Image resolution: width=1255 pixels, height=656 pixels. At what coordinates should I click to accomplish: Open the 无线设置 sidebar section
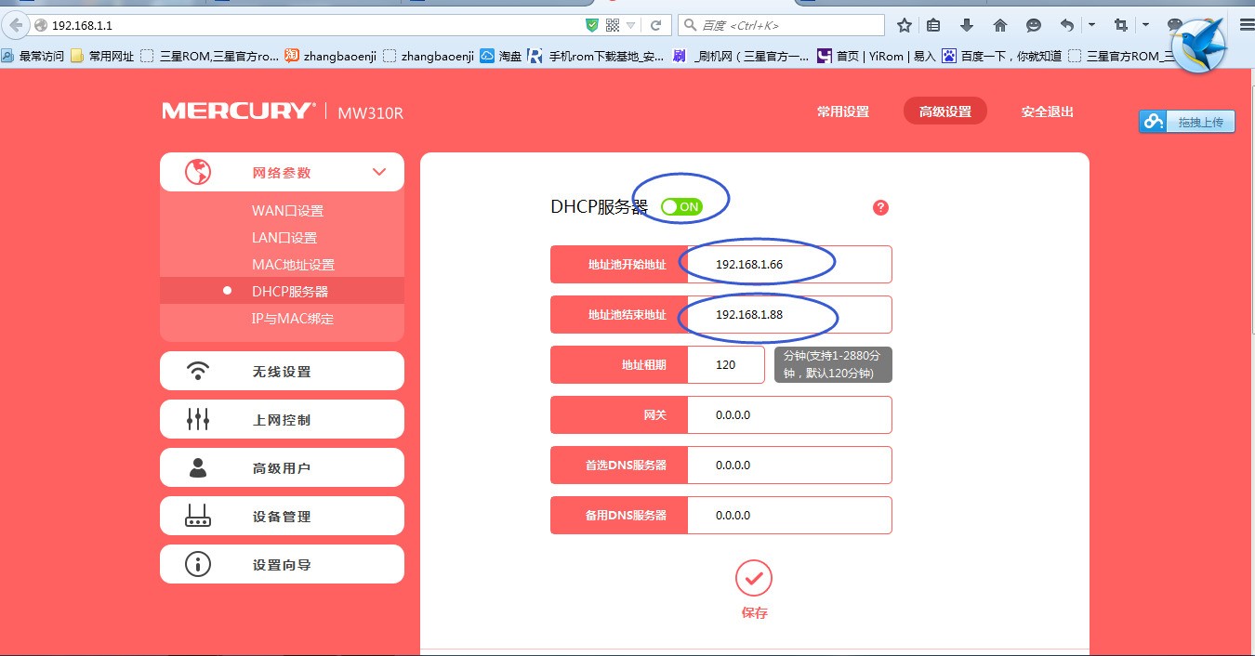point(282,371)
